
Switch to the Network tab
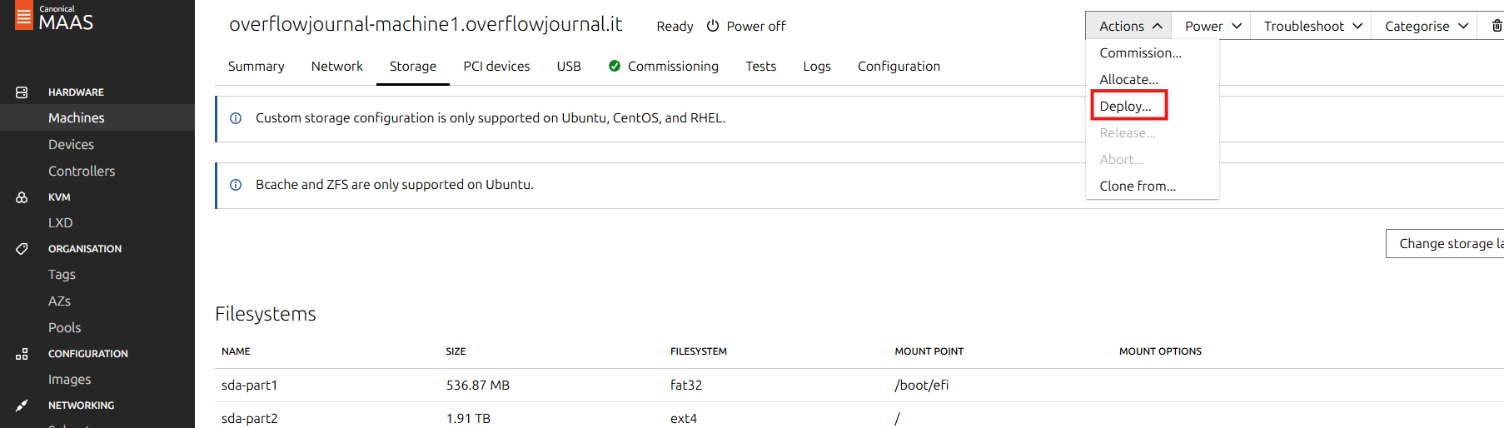point(336,66)
